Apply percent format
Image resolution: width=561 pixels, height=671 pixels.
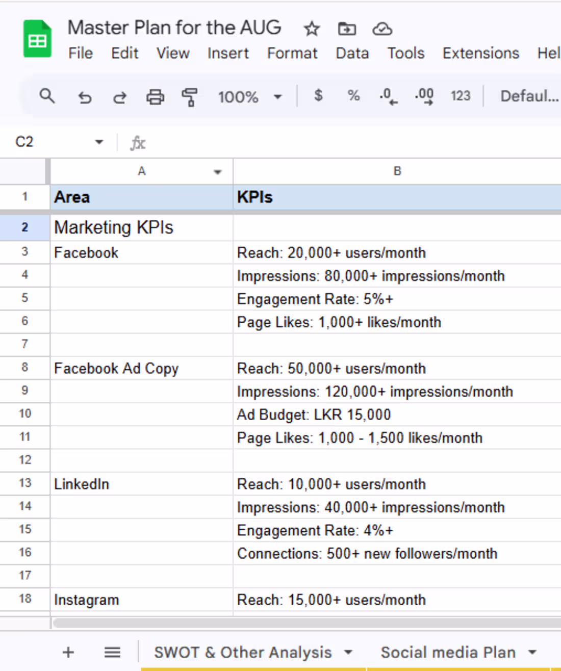[x=353, y=95]
